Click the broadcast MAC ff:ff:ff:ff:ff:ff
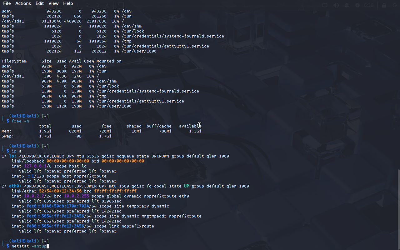 [115, 191]
